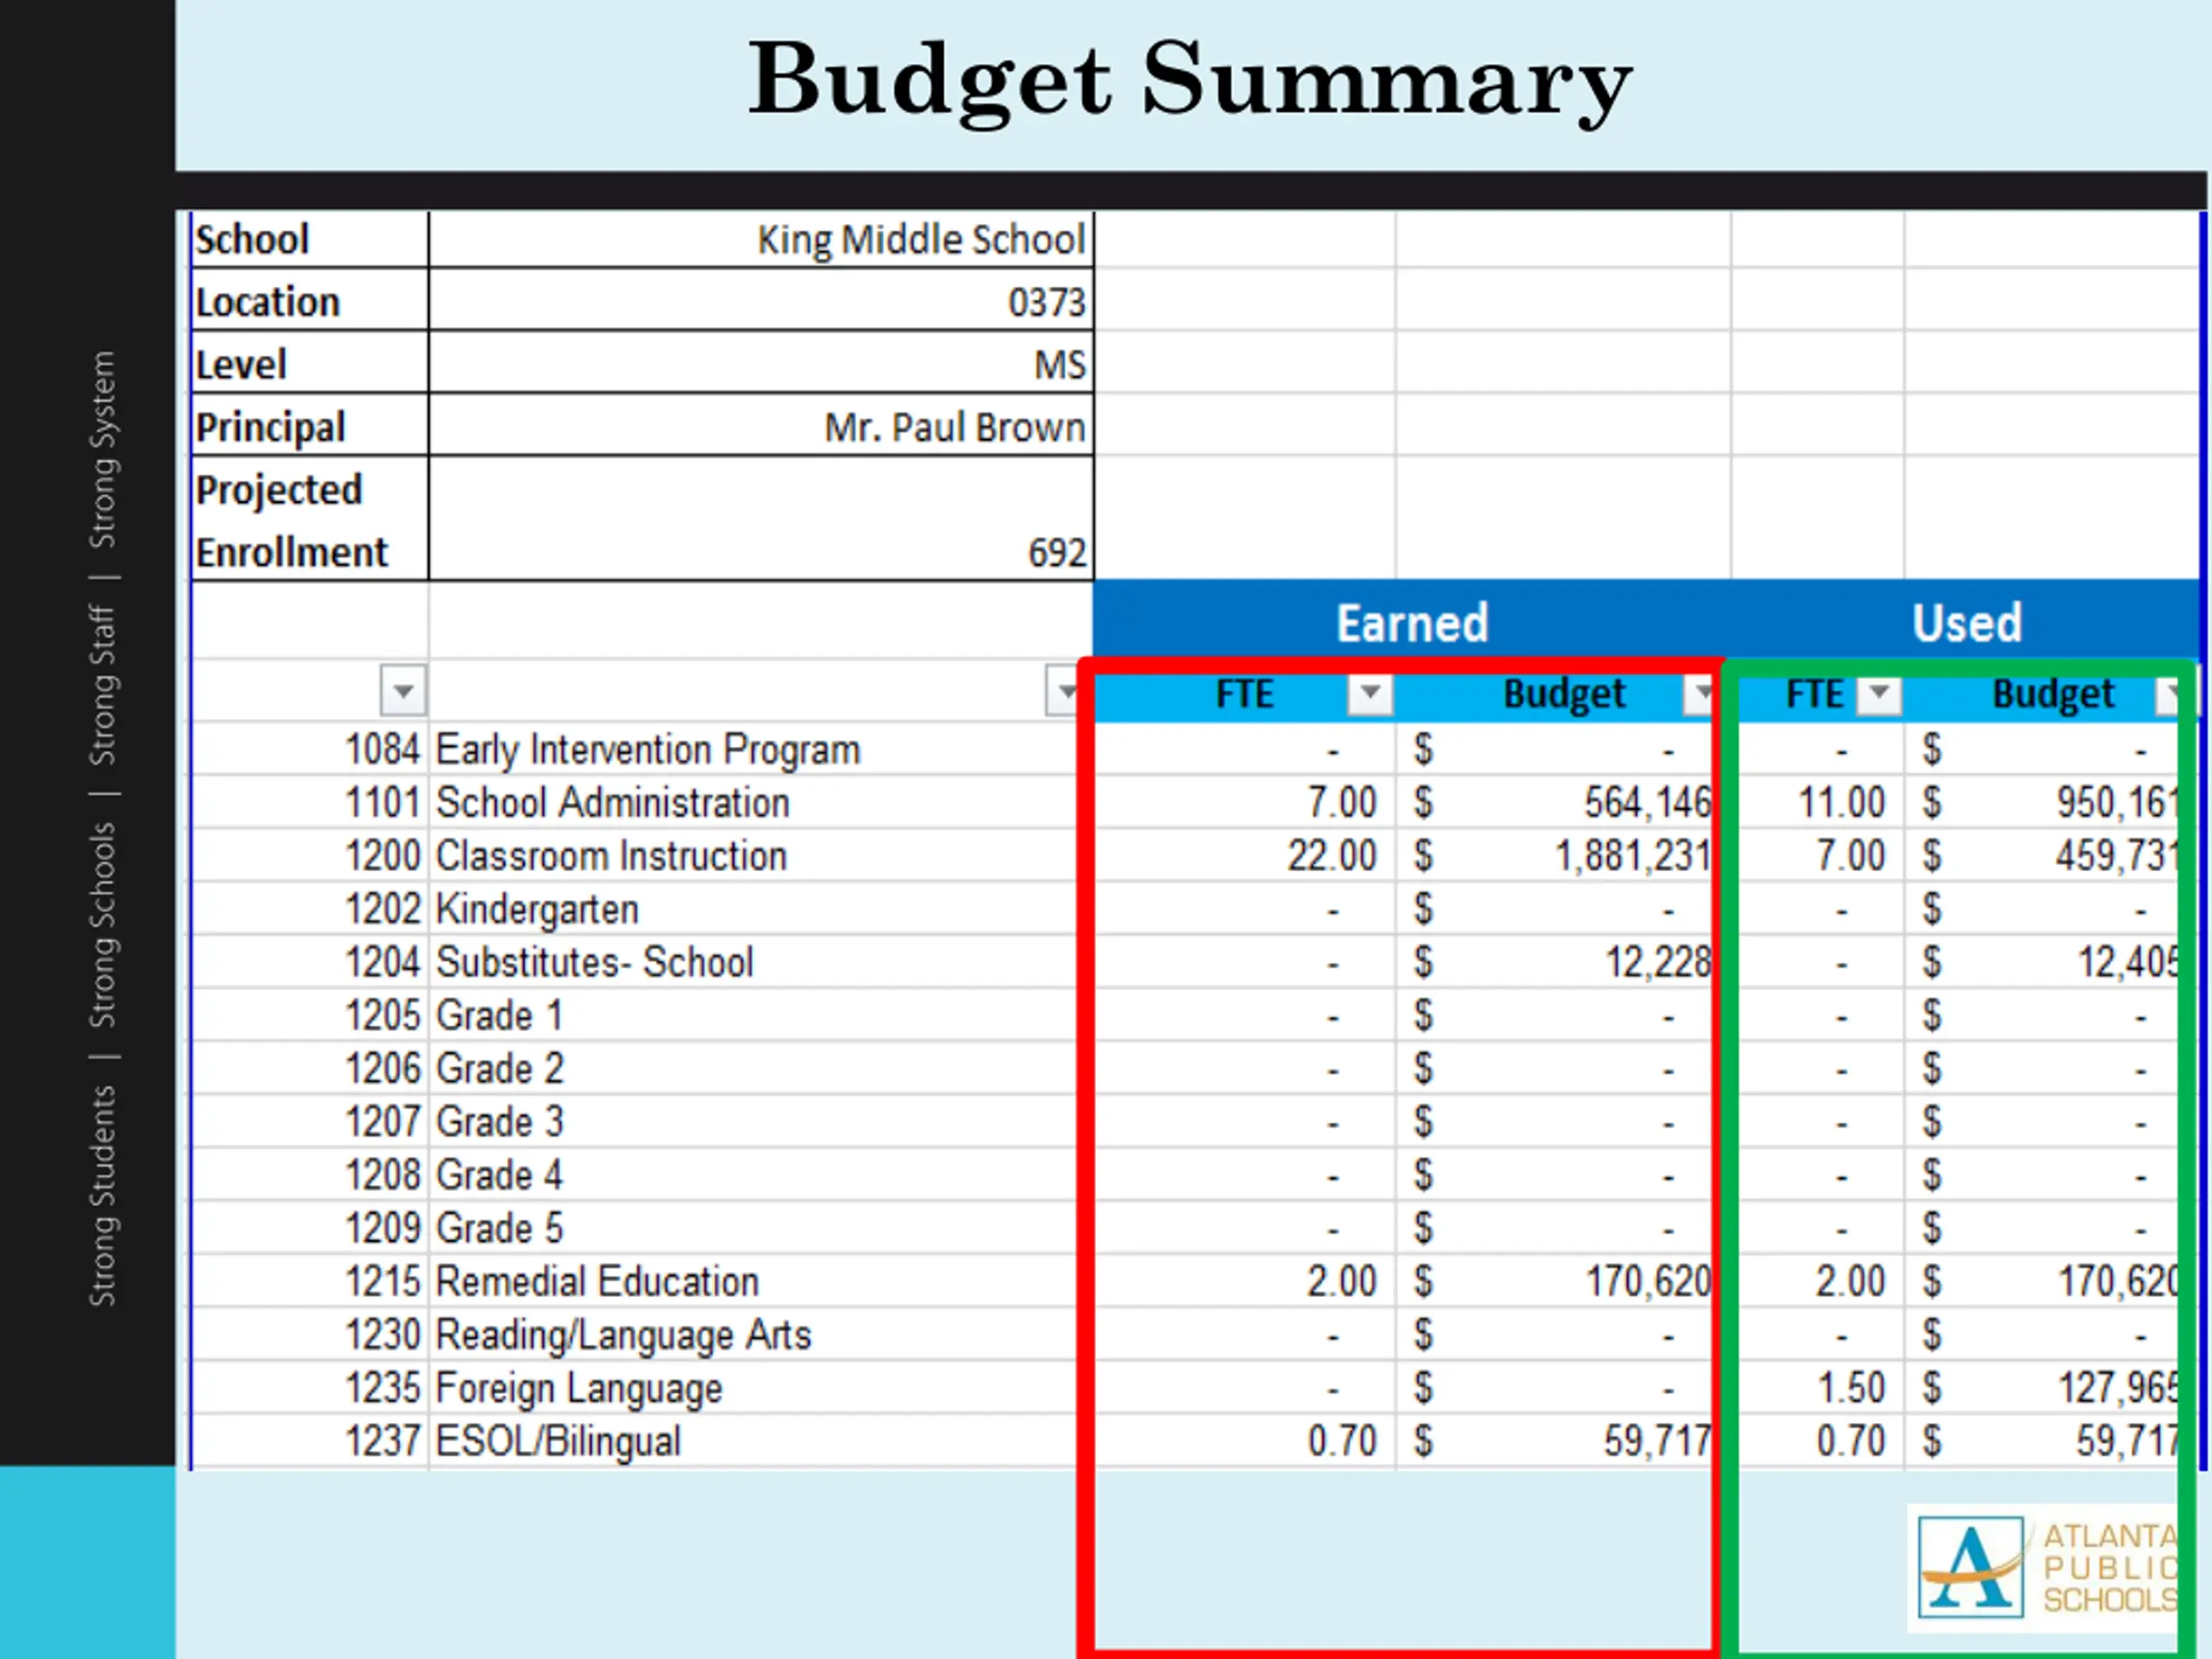Select the ESOL/Bilingual row label

pos(558,1442)
